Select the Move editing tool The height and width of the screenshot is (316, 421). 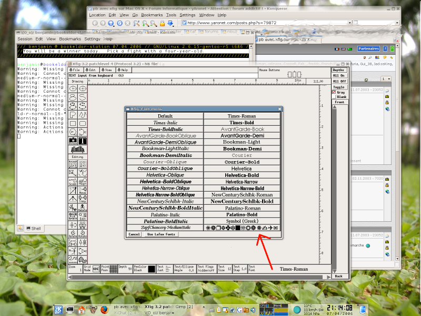point(83,190)
